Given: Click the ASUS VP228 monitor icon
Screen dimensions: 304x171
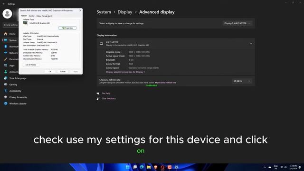Looking at the screenshot, I should click(x=101, y=44).
